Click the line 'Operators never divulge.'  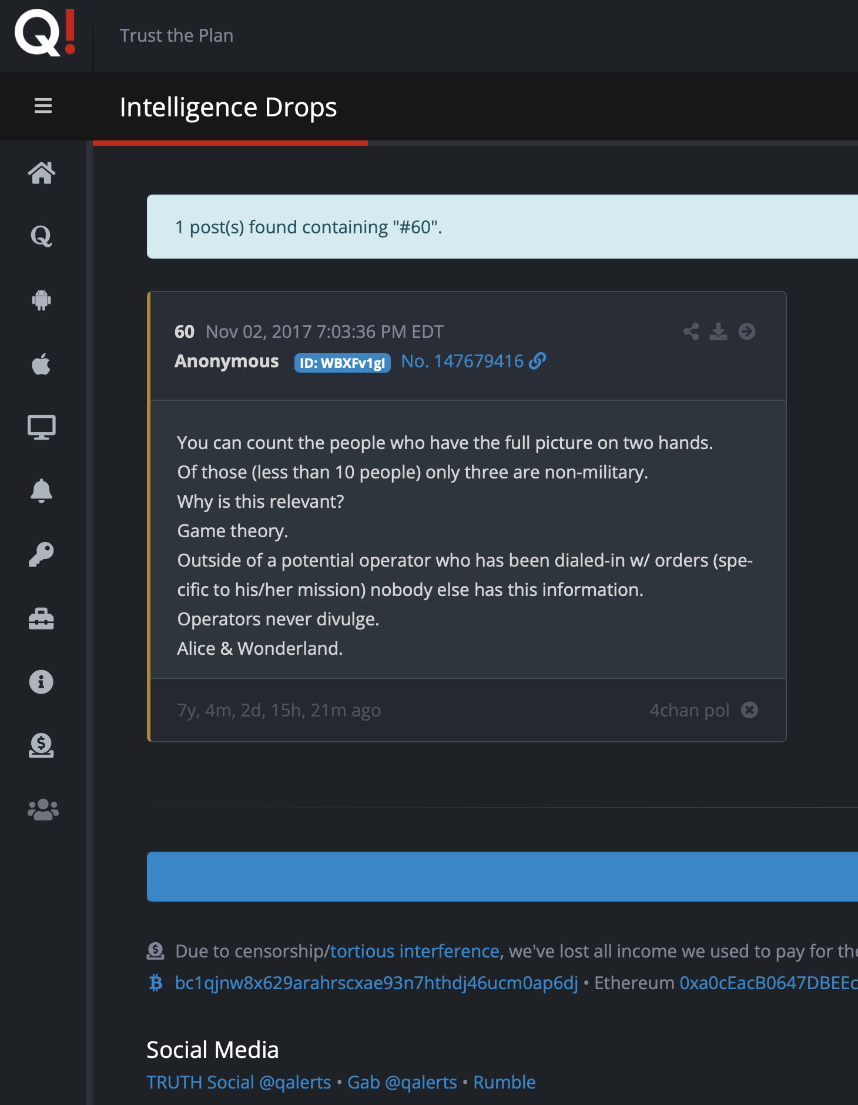279,619
